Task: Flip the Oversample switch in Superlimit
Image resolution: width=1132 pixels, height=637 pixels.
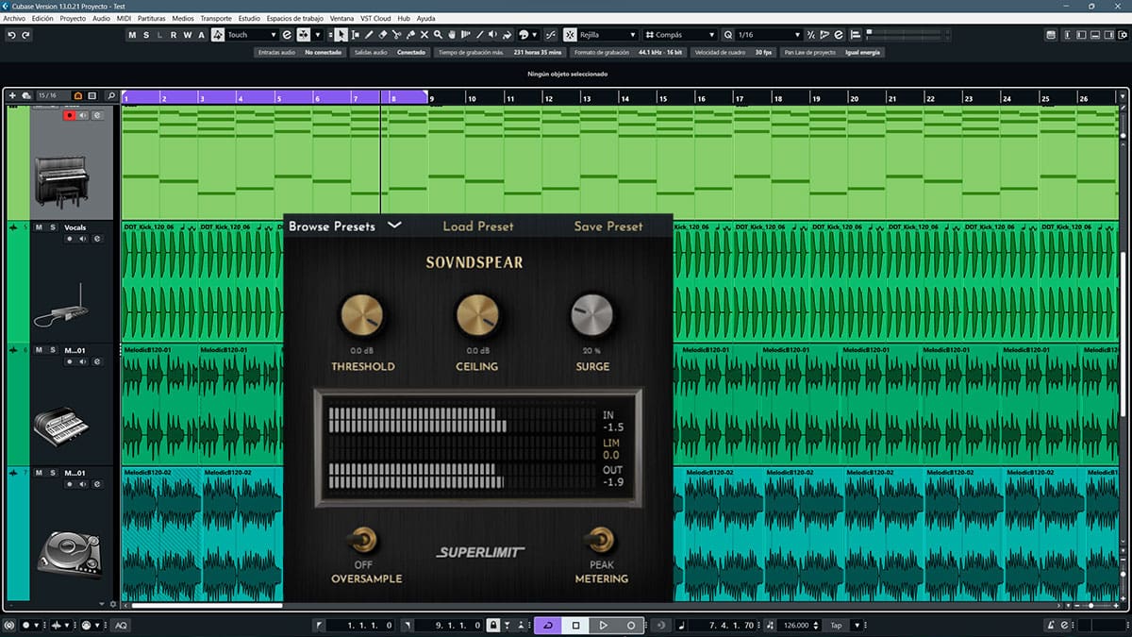Action: [x=362, y=540]
